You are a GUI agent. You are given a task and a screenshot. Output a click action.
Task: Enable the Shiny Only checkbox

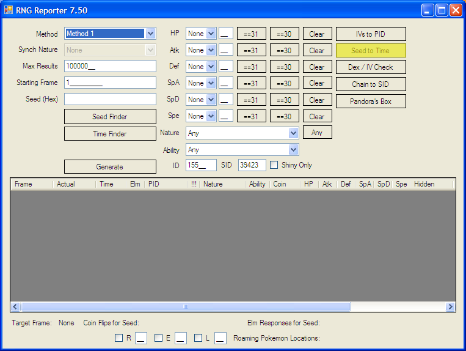[274, 165]
